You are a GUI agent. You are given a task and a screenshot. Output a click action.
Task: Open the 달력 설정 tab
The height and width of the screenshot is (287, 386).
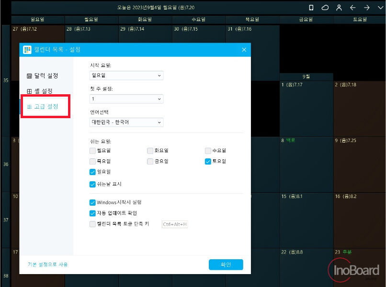[x=42, y=76]
